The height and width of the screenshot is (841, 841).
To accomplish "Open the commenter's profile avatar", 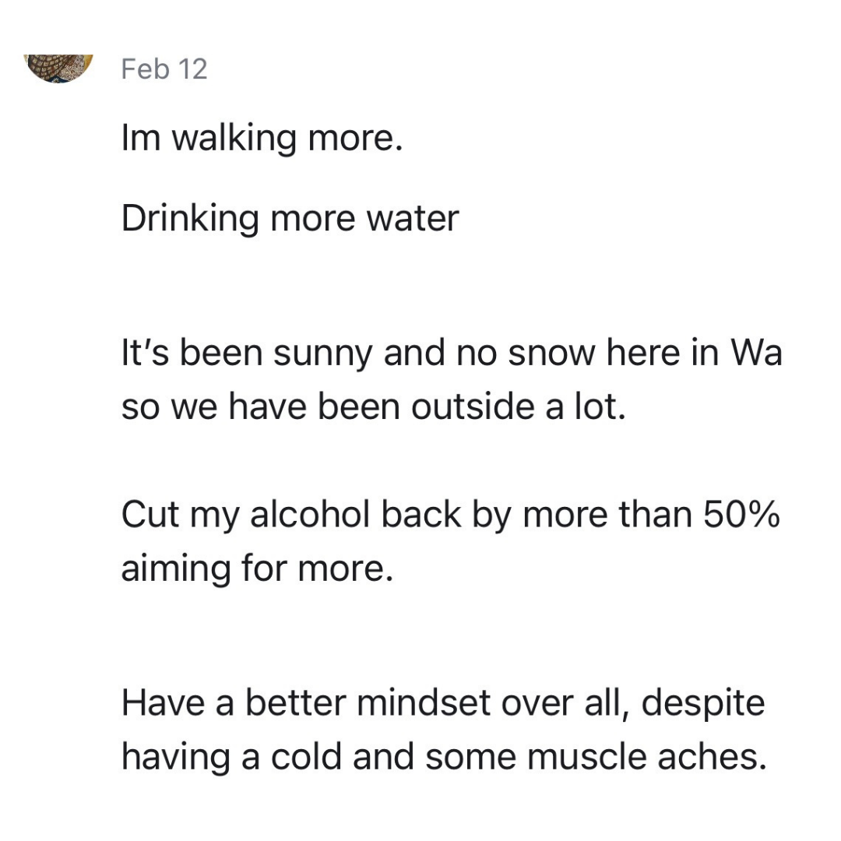I will point(58,67).
